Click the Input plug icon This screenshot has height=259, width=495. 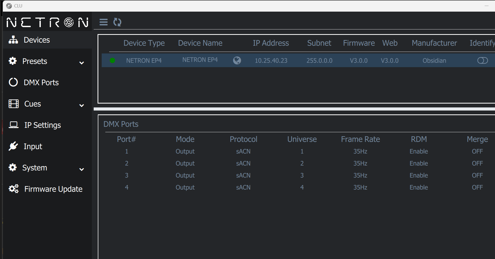13,146
